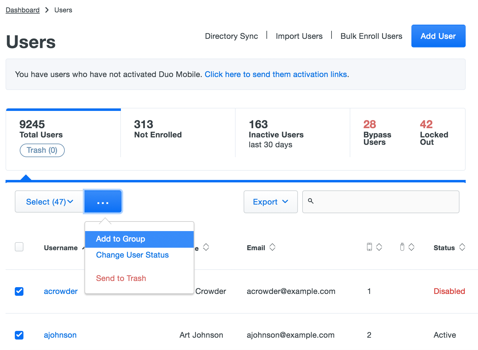
Task: Choose Change User Status menu item
Action: point(132,255)
